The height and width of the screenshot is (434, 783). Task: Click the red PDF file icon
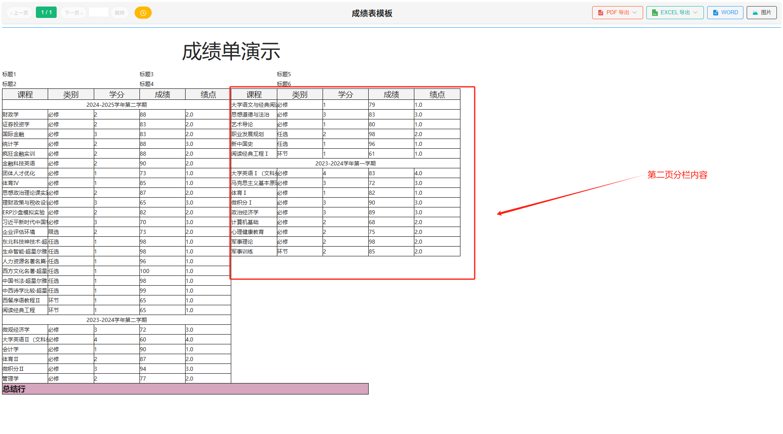coord(600,13)
